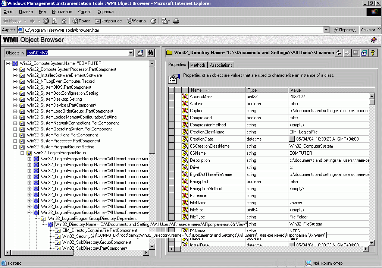The height and width of the screenshot is (268, 382).
Task: Click the Browse for namespace icon
Action: point(140,53)
